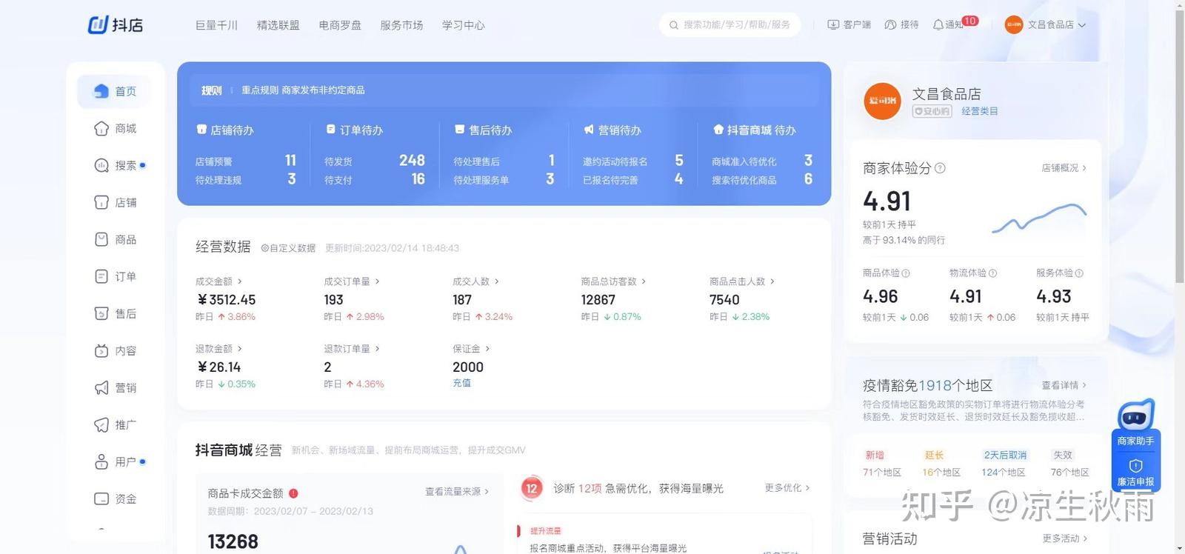Open 学习中心 top menu

(x=464, y=25)
